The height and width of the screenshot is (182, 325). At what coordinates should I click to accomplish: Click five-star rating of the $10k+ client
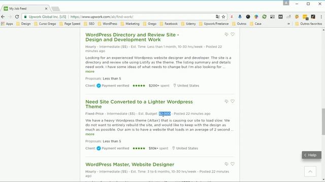[x=139, y=148]
